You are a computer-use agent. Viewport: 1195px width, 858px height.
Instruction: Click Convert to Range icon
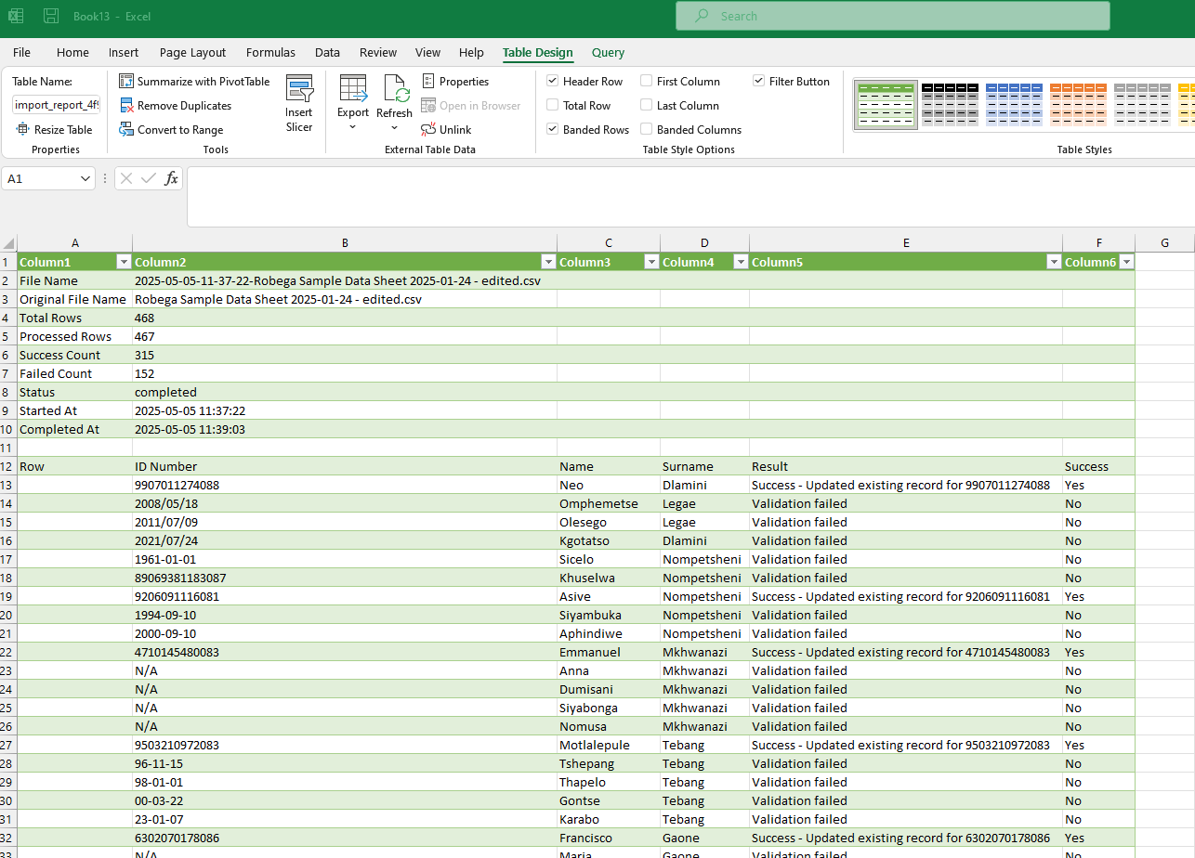[x=126, y=130]
